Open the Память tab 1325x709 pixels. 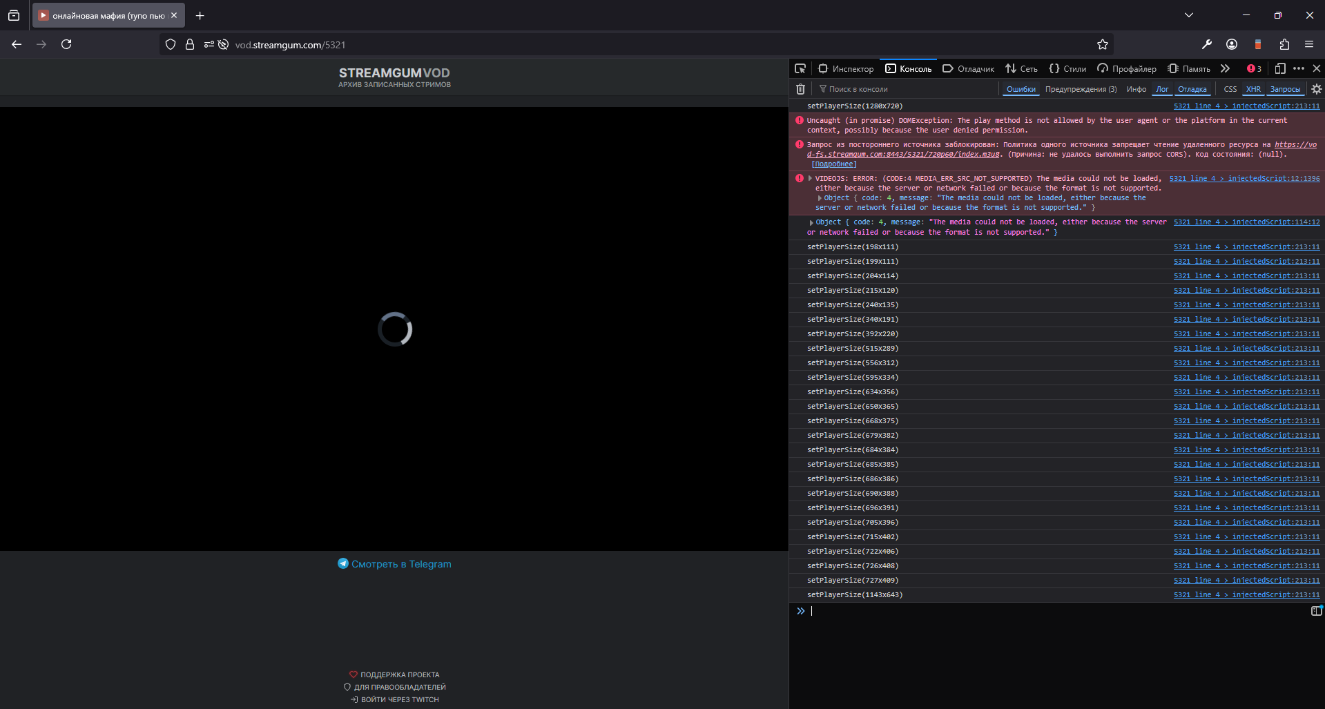tap(1188, 68)
